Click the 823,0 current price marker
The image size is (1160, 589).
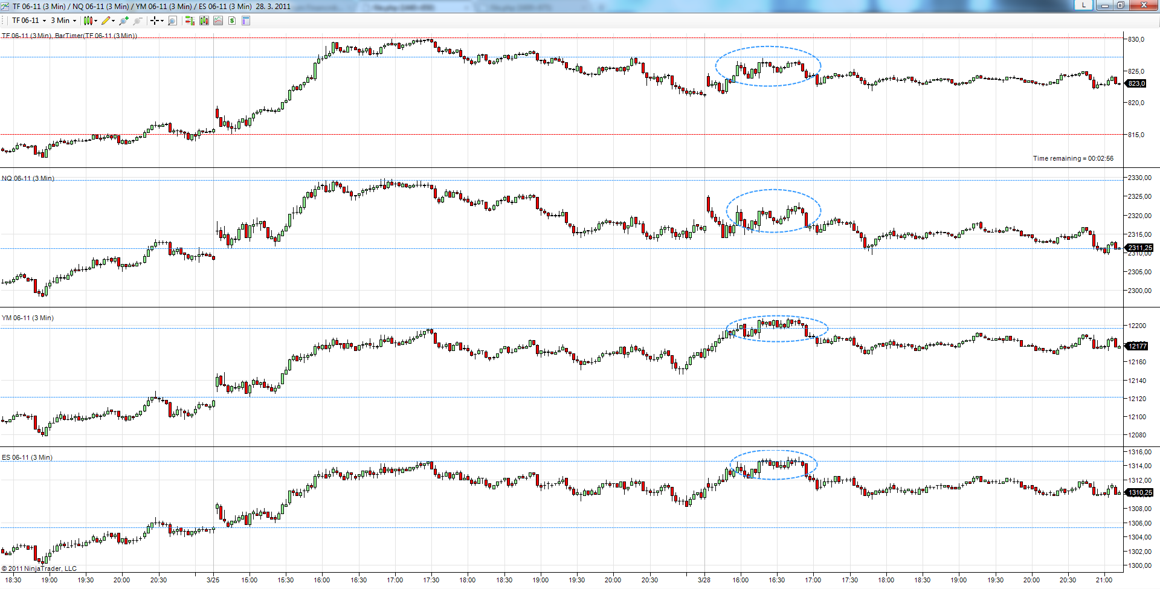(x=1136, y=83)
